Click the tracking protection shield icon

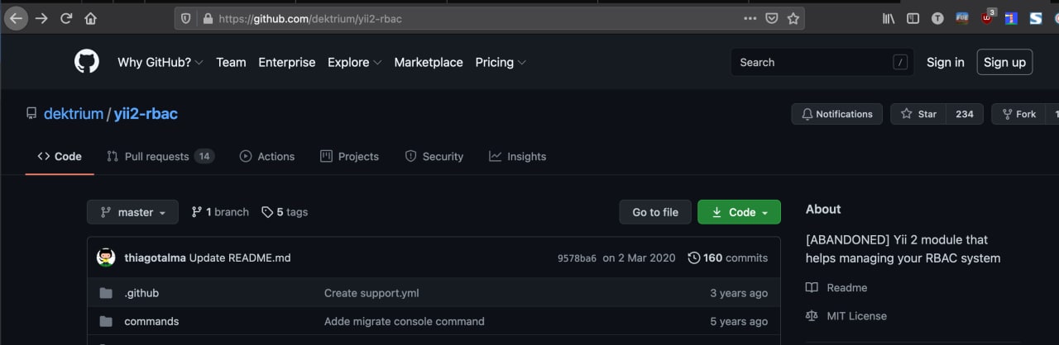coord(186,18)
